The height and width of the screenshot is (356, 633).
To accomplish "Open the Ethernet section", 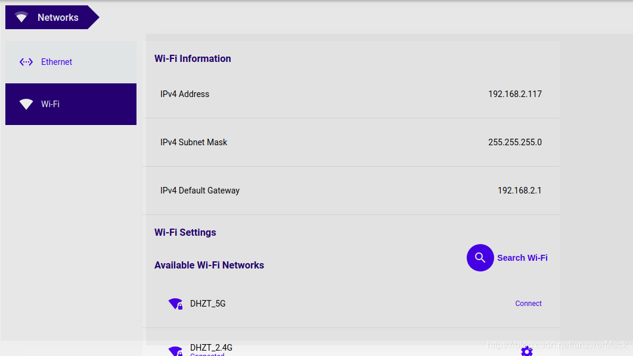I will tap(71, 62).
